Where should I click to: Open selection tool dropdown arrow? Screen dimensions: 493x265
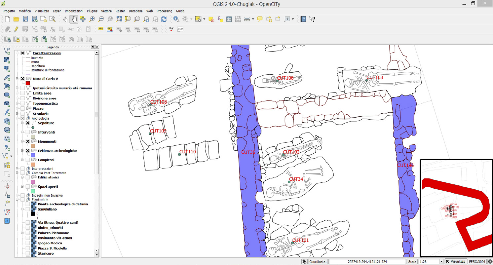[x=204, y=19]
